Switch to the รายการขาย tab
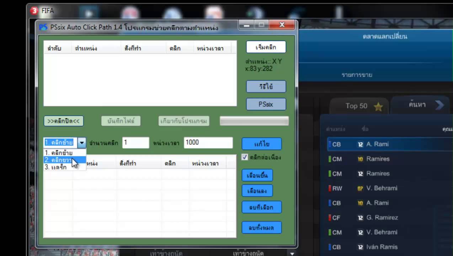The image size is (453, 256). [x=357, y=75]
